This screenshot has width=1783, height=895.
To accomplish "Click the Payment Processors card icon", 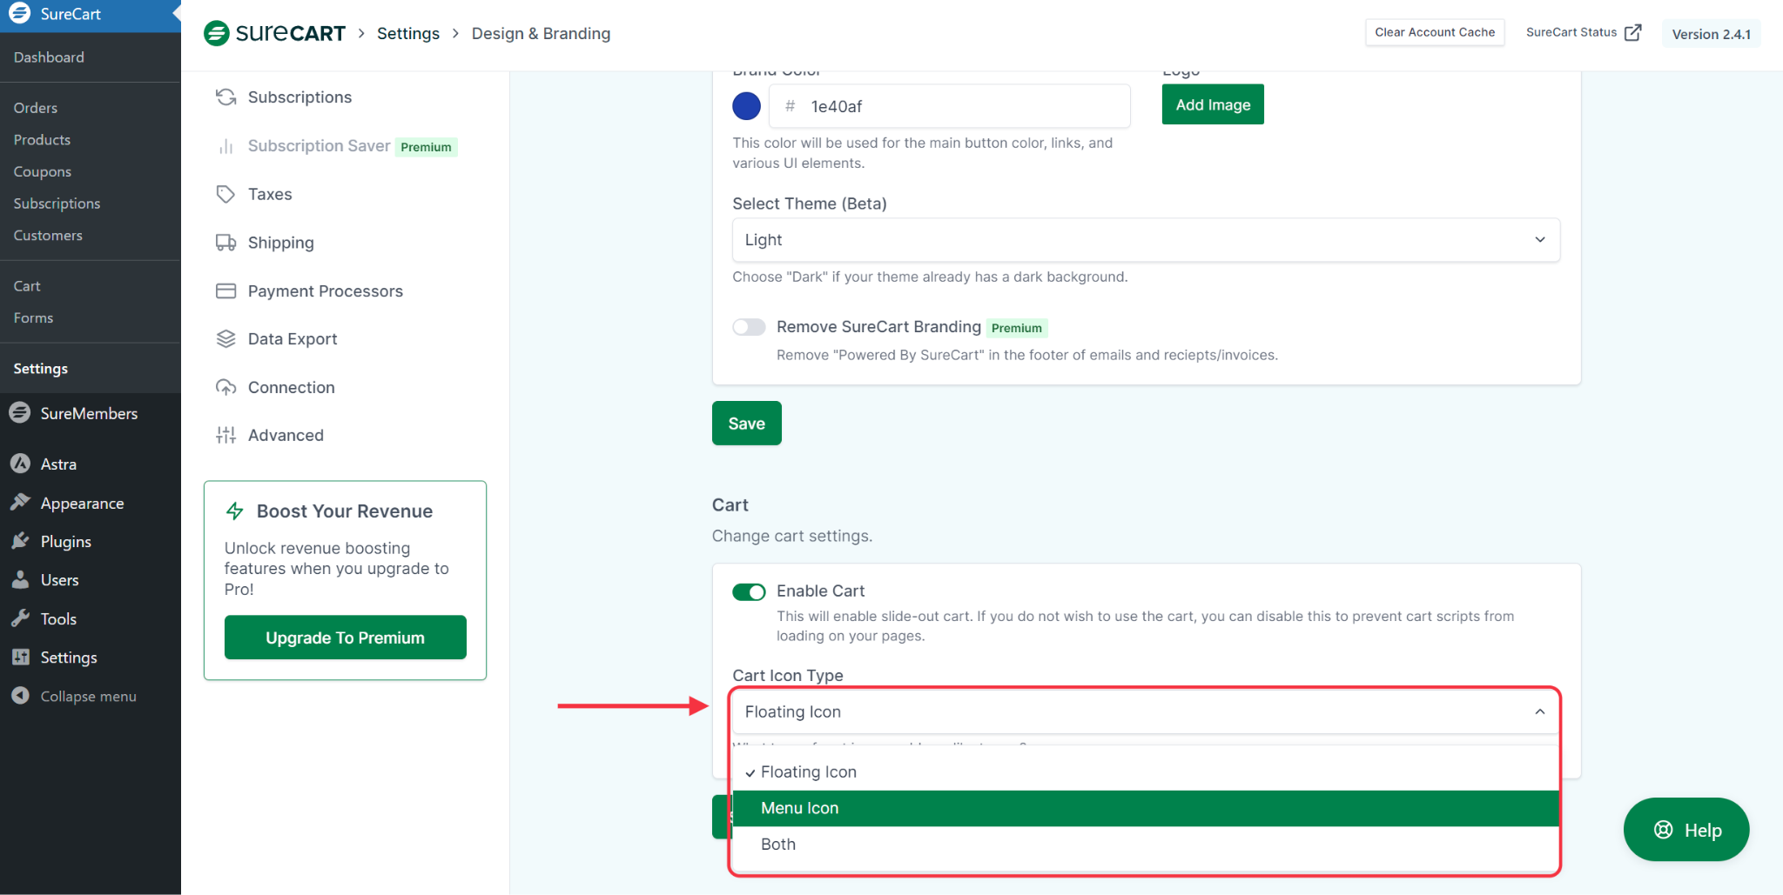I will pos(226,291).
